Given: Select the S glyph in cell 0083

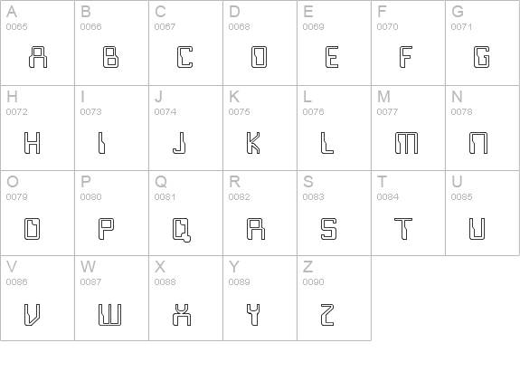Looking at the screenshot, I should click(x=329, y=229).
